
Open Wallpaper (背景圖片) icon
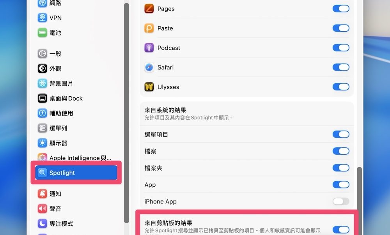(43, 83)
